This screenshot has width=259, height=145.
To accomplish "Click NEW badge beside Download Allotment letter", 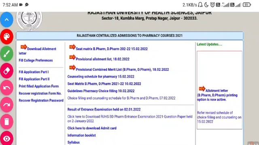I will (23, 47).
